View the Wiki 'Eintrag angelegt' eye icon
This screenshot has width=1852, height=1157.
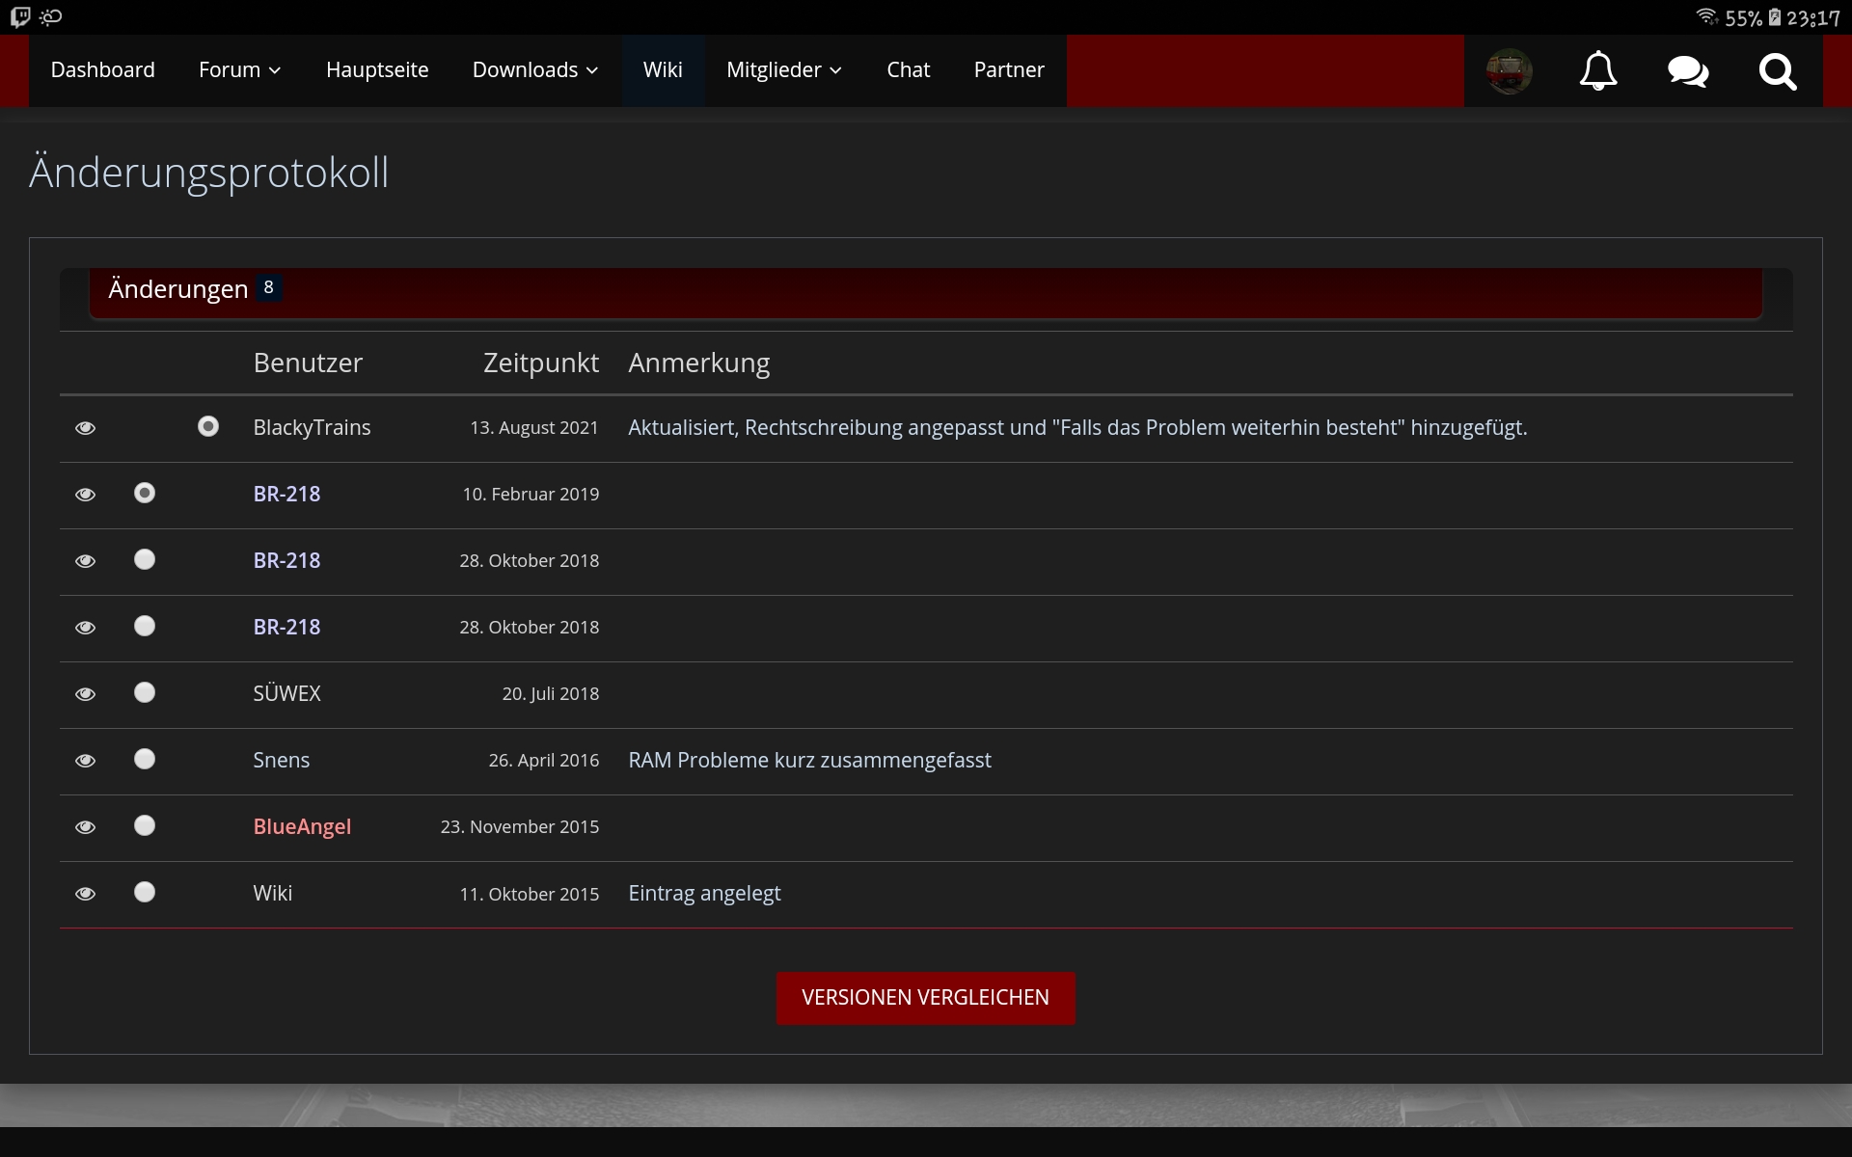85,893
